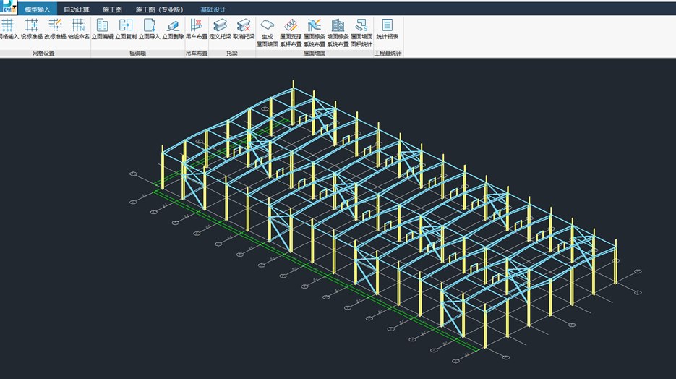Switch to the 自动计算 tab
This screenshot has height=379, width=676.
coord(77,9)
